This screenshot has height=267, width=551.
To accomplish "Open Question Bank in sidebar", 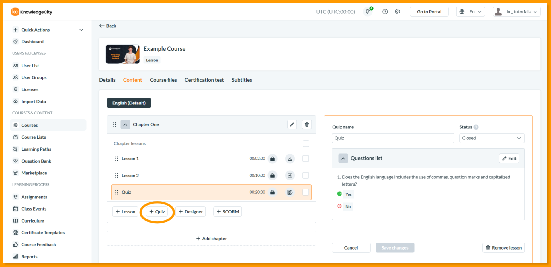I will coord(36,161).
